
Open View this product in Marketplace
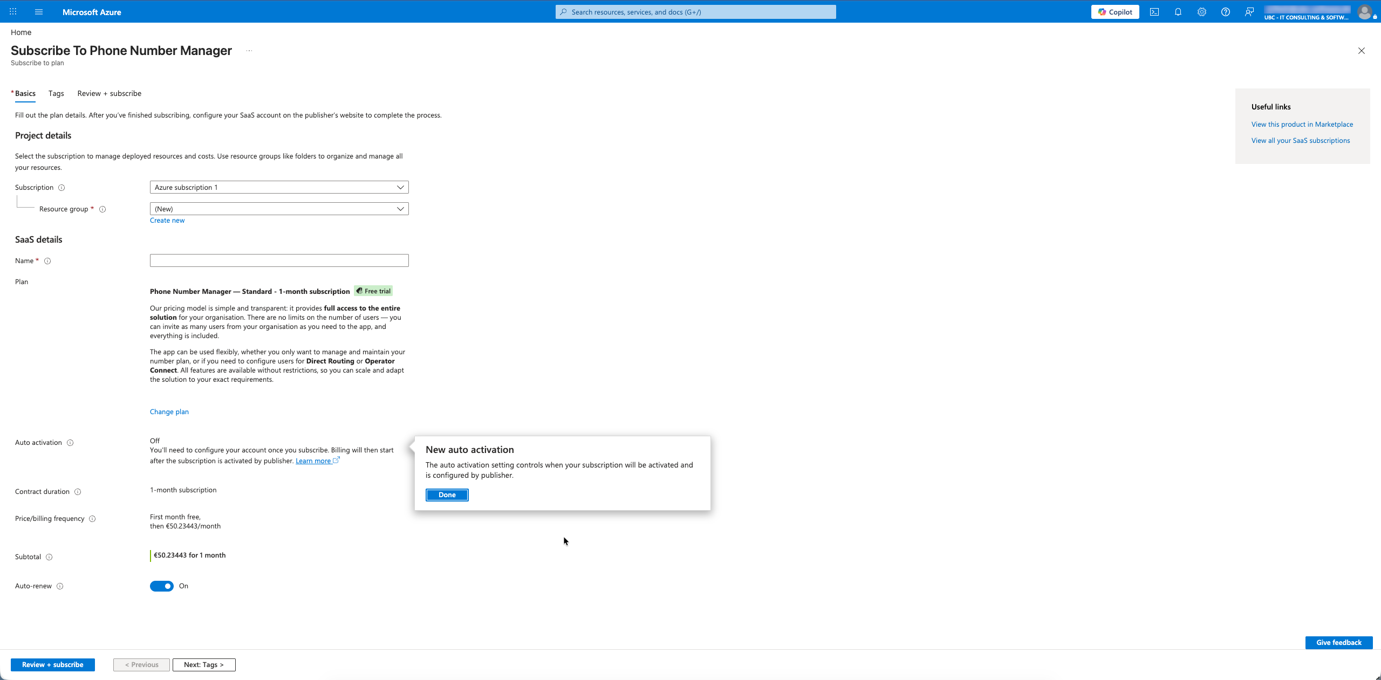tap(1302, 125)
